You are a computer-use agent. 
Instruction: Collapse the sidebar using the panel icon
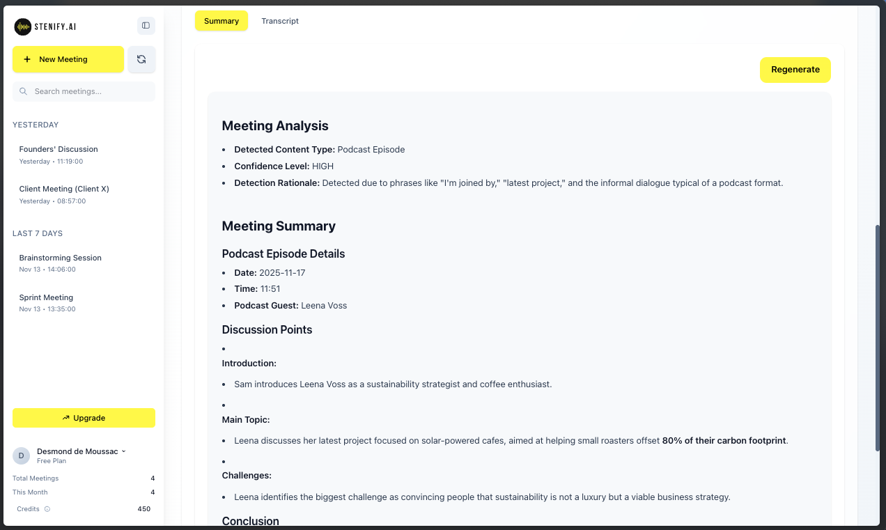146,25
